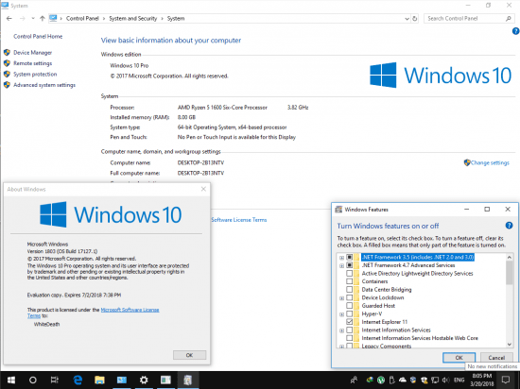Image resolution: width=520 pixels, height=389 pixels.
Task: Select Guarded Host feature label
Action: [378, 306]
